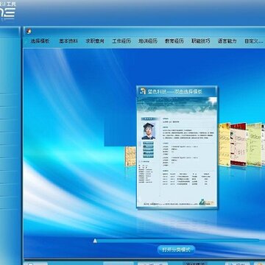Image resolution: width=265 pixels, height=265 pixels.
Task: Click the graduate photo in the template preview
Action: coord(149,131)
